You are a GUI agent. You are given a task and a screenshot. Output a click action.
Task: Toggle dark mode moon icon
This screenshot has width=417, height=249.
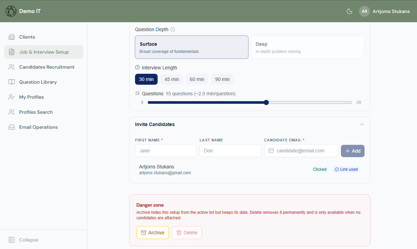(x=349, y=11)
